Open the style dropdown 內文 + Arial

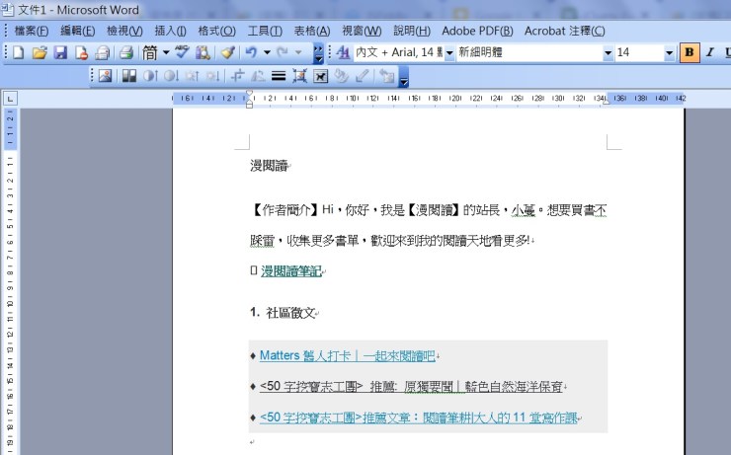[x=449, y=53]
